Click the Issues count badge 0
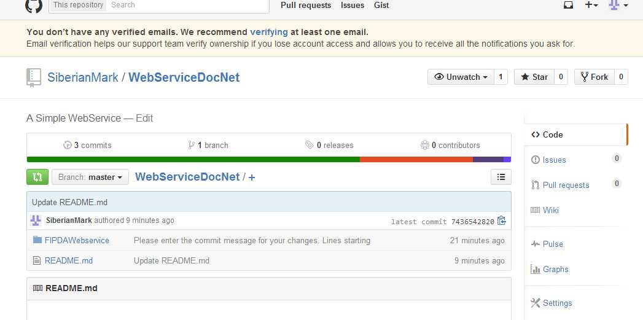 pos(617,158)
